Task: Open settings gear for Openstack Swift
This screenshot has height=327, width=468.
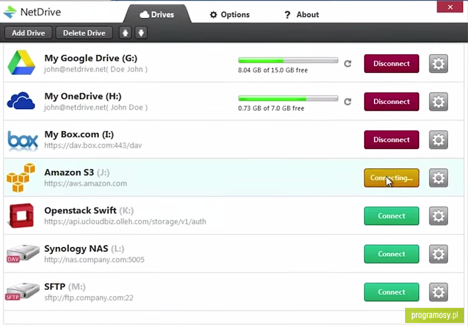Action: point(438,216)
